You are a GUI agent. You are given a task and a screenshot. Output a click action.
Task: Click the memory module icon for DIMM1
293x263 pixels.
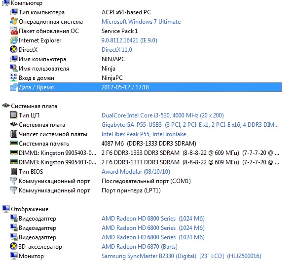(14, 152)
